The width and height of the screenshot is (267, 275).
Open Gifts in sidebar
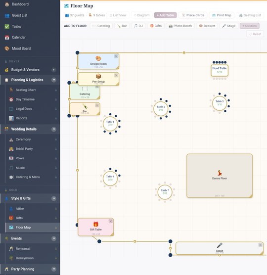[x=33, y=218]
